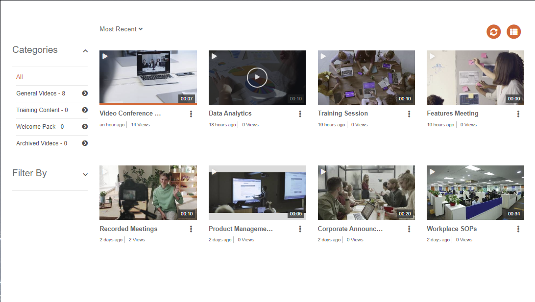Open options menu for Training Session video
The image size is (535, 302).
coord(409,114)
